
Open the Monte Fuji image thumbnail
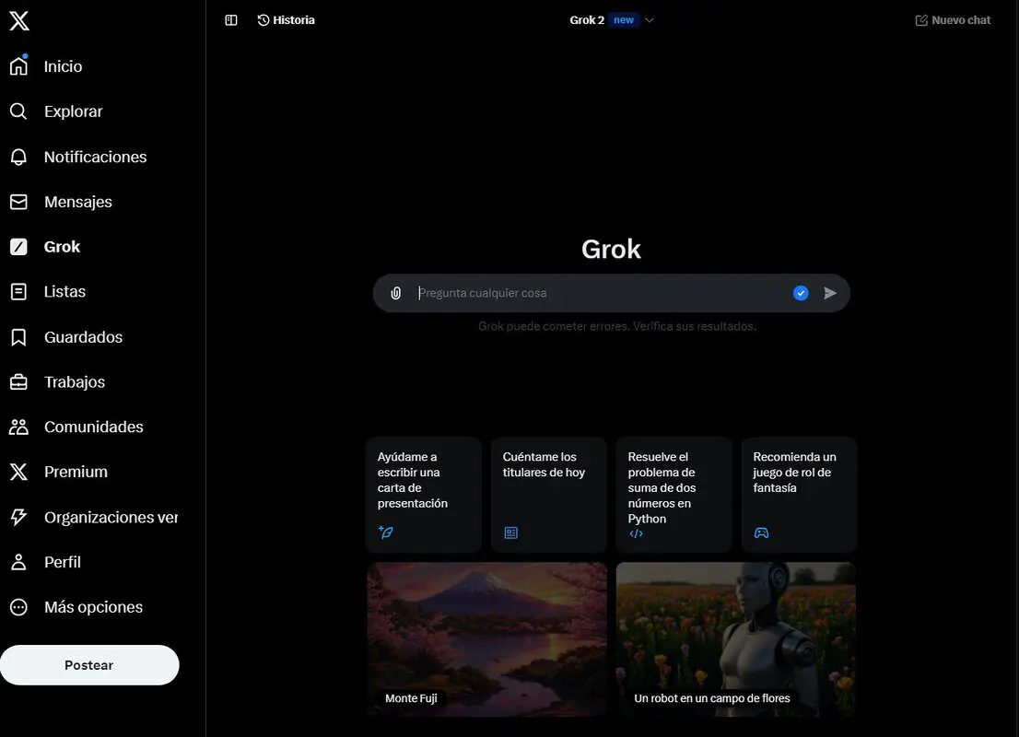(486, 639)
